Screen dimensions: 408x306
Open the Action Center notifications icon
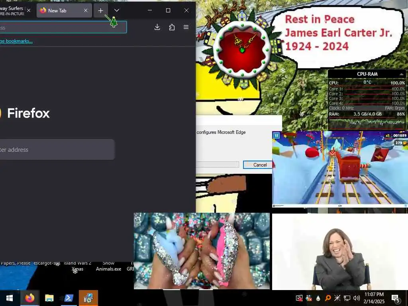coord(395,298)
